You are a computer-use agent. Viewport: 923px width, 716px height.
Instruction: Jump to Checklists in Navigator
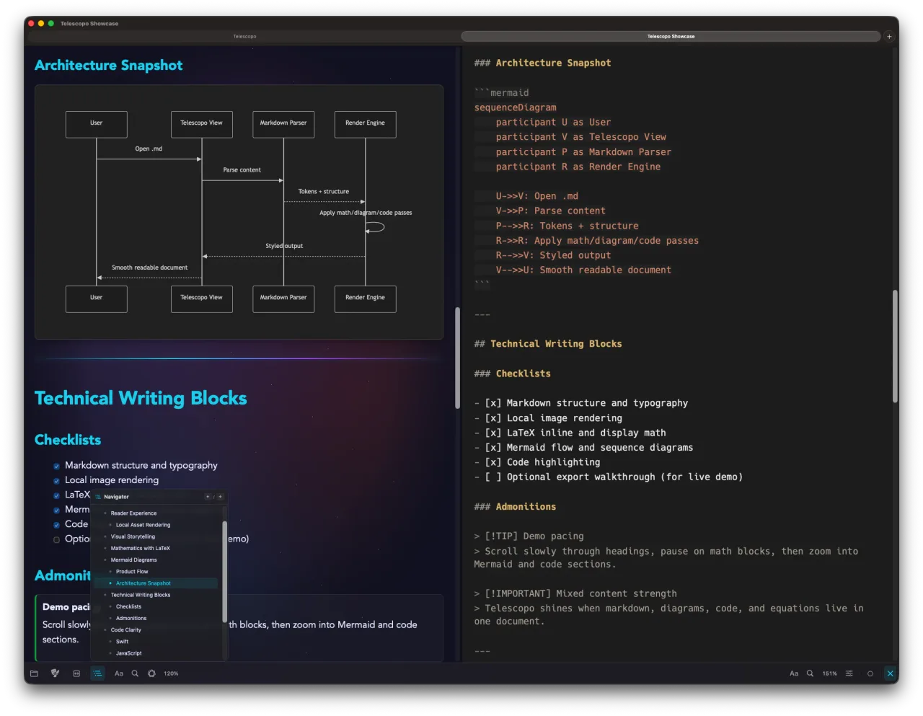[128, 606]
